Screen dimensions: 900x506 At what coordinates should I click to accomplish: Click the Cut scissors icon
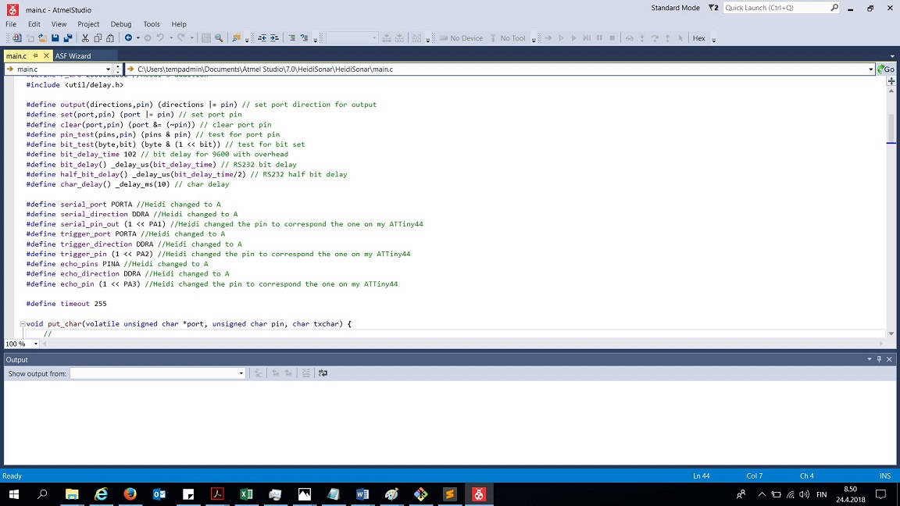coord(85,37)
